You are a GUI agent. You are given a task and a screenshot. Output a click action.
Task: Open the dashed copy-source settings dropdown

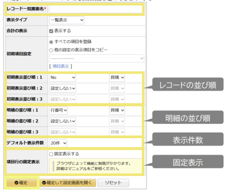[x=97, y=58]
